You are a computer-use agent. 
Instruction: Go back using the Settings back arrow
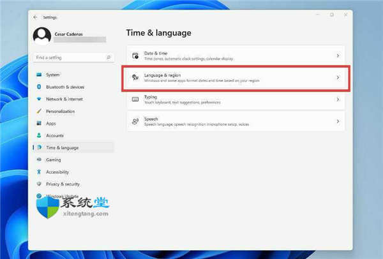(35, 17)
